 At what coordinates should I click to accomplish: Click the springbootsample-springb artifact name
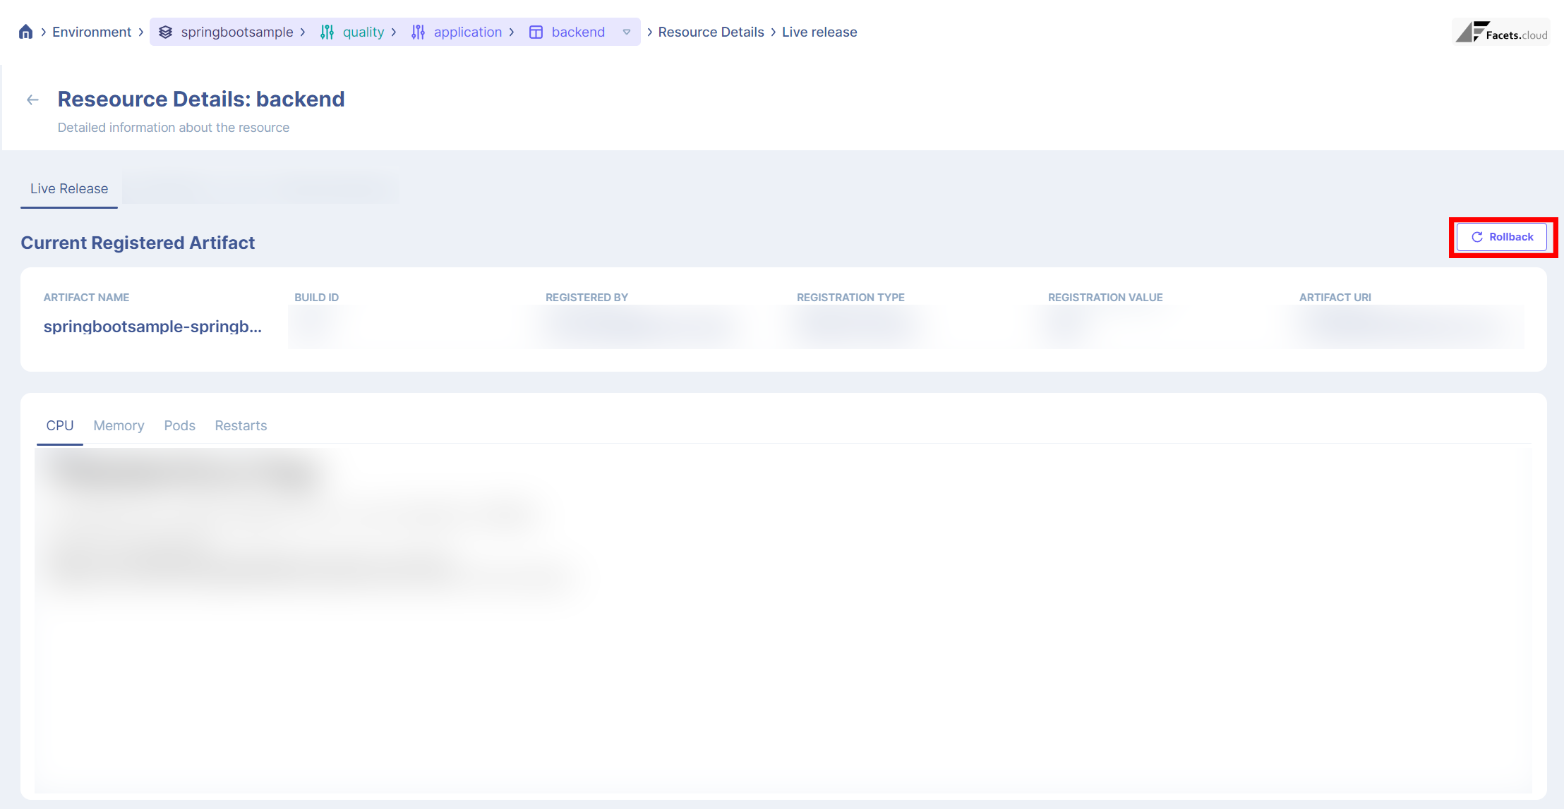click(x=152, y=327)
